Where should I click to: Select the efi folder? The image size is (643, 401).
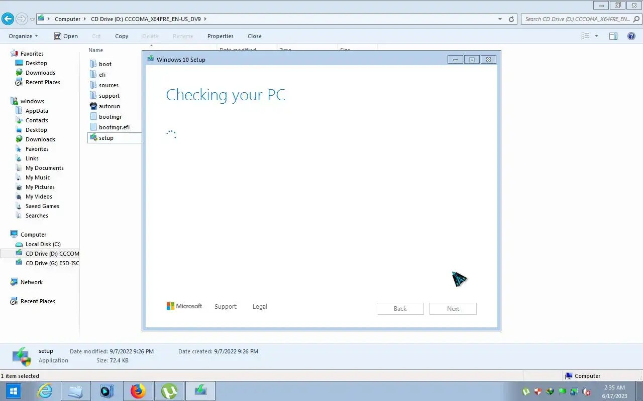click(x=97, y=75)
